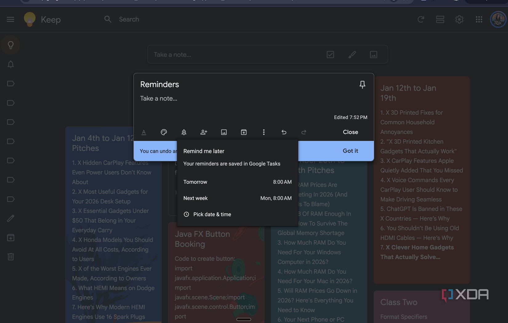Select the Tomorrow 8:00 AM reminder

pyautogui.click(x=237, y=182)
